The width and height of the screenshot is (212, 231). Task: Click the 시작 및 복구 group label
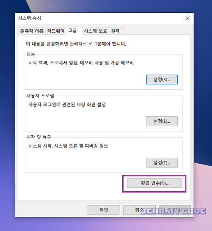click(39, 137)
